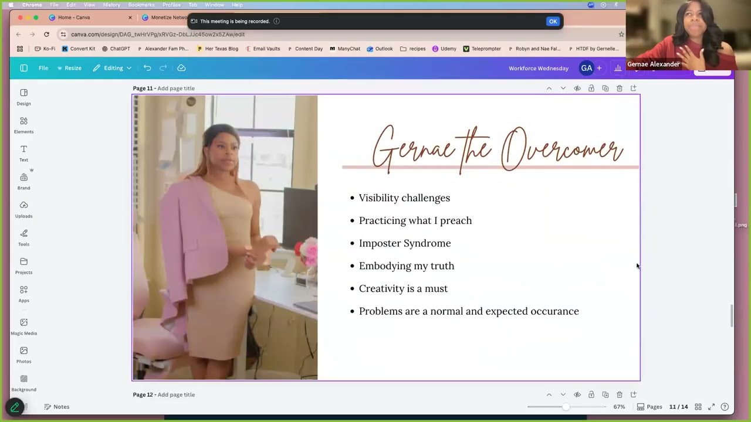Toggle the Pages thumbnail strip
Screen dimensions: 751x422
coord(649,407)
